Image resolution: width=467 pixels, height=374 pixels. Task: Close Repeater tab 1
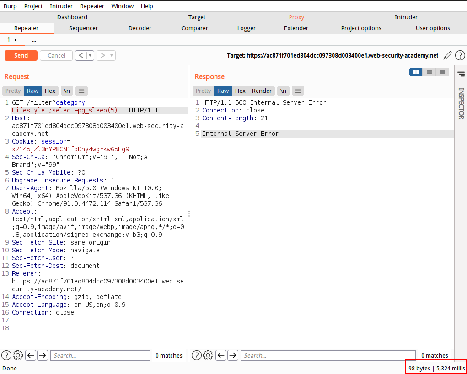tap(16, 40)
